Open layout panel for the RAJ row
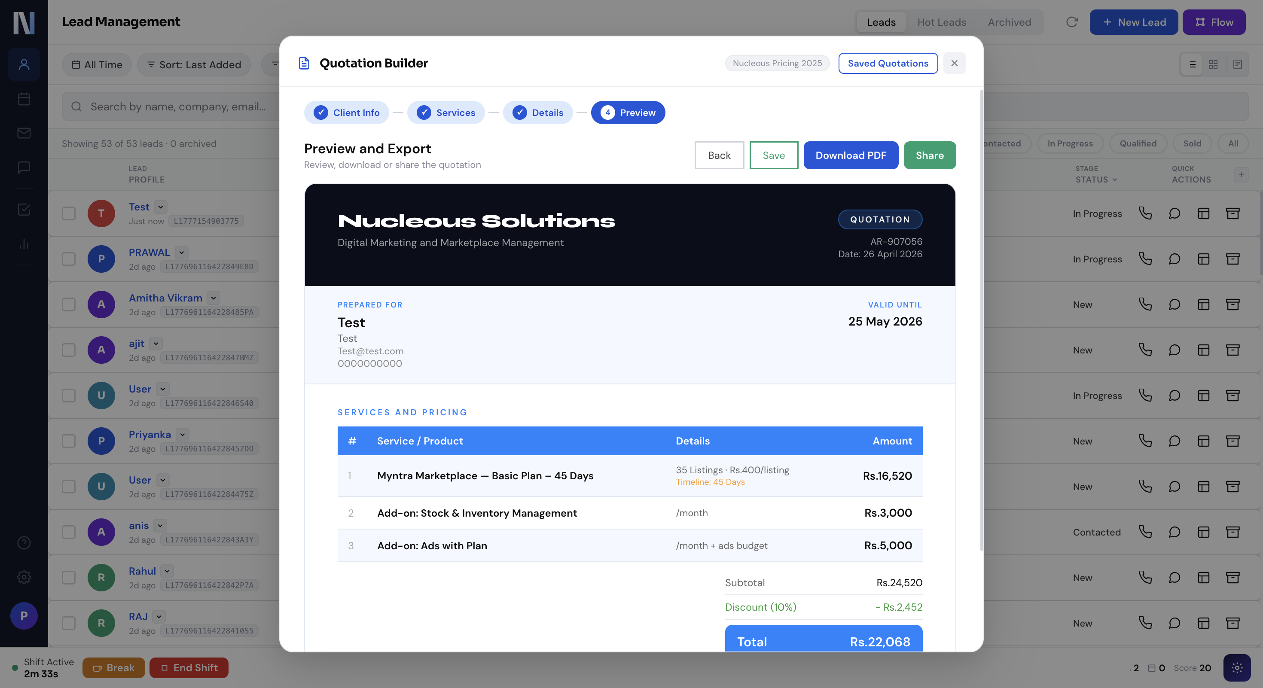The image size is (1263, 688). [x=1204, y=623]
